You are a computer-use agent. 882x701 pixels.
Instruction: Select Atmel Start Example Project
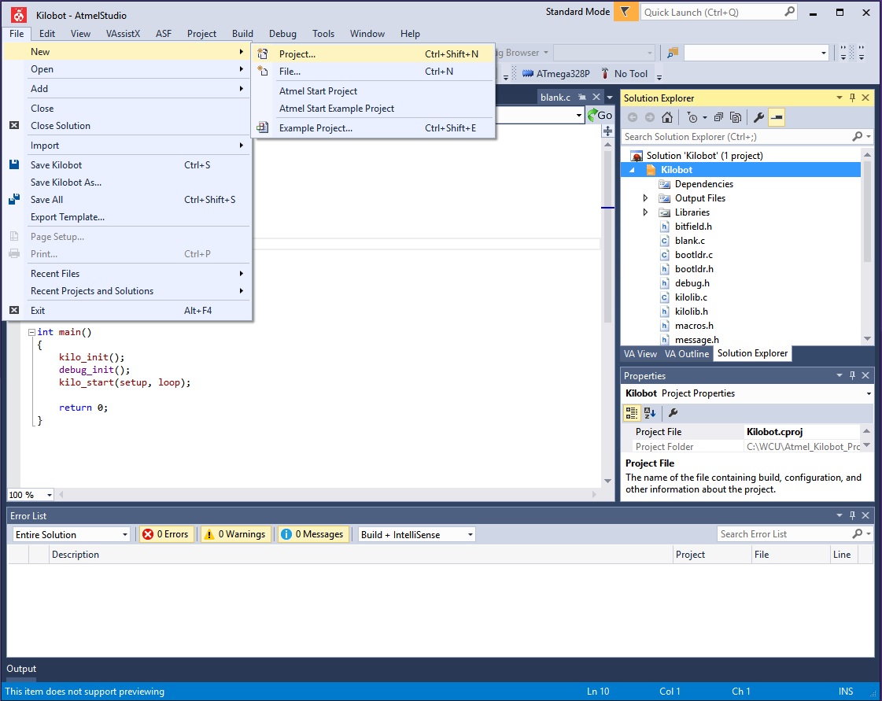pos(373,109)
